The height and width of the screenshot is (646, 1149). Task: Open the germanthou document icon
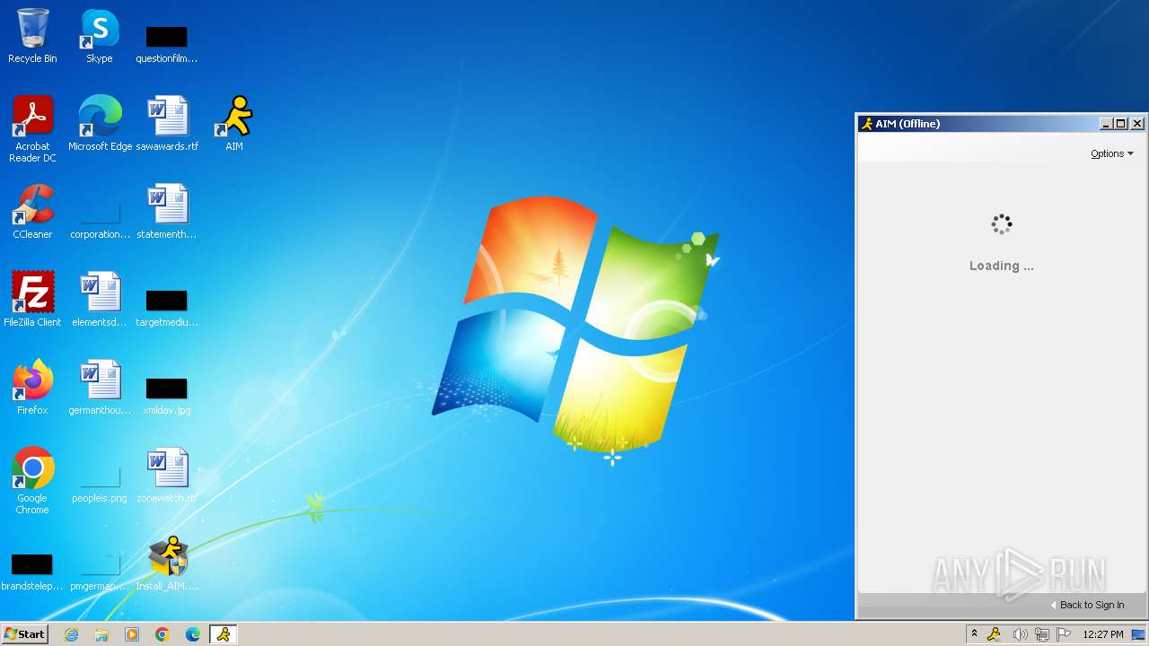(x=100, y=388)
